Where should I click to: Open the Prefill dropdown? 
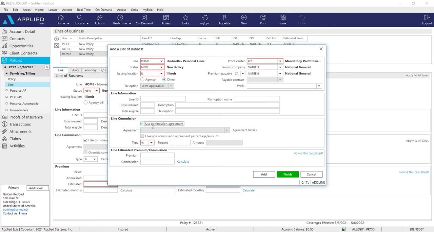pos(319,86)
